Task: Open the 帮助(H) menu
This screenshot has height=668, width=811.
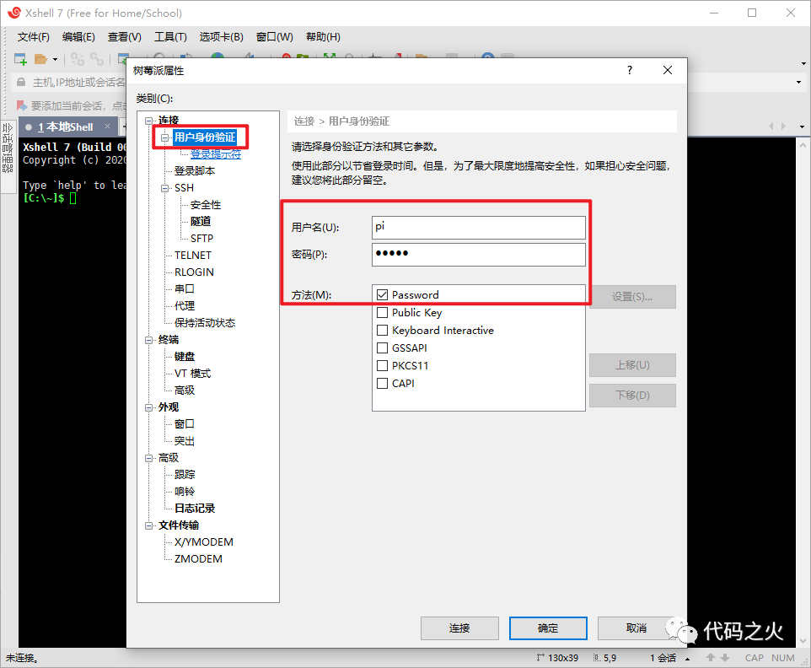Action: (x=323, y=37)
